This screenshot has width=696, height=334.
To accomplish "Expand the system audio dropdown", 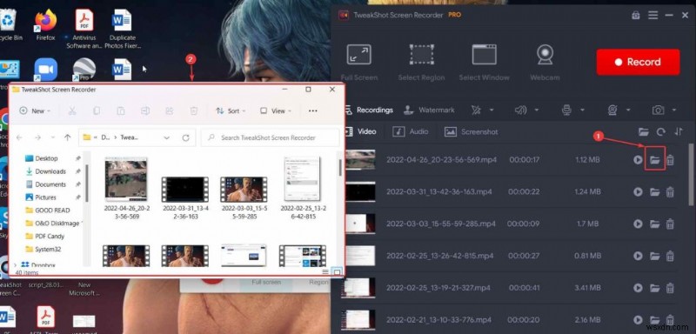I will click(537, 110).
